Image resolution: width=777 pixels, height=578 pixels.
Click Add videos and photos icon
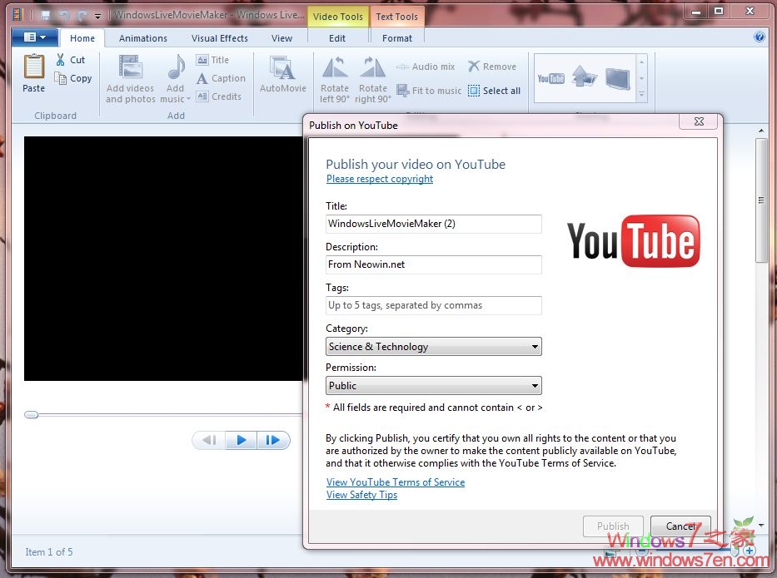(x=130, y=68)
